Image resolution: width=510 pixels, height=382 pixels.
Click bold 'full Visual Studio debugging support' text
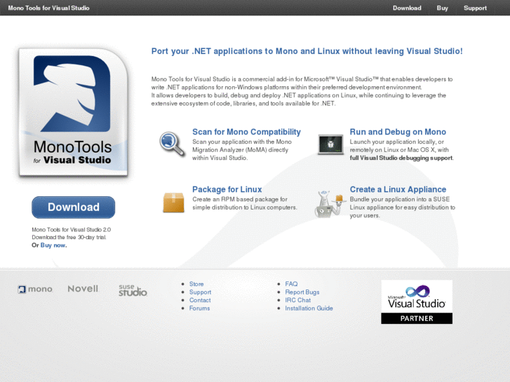click(x=401, y=158)
